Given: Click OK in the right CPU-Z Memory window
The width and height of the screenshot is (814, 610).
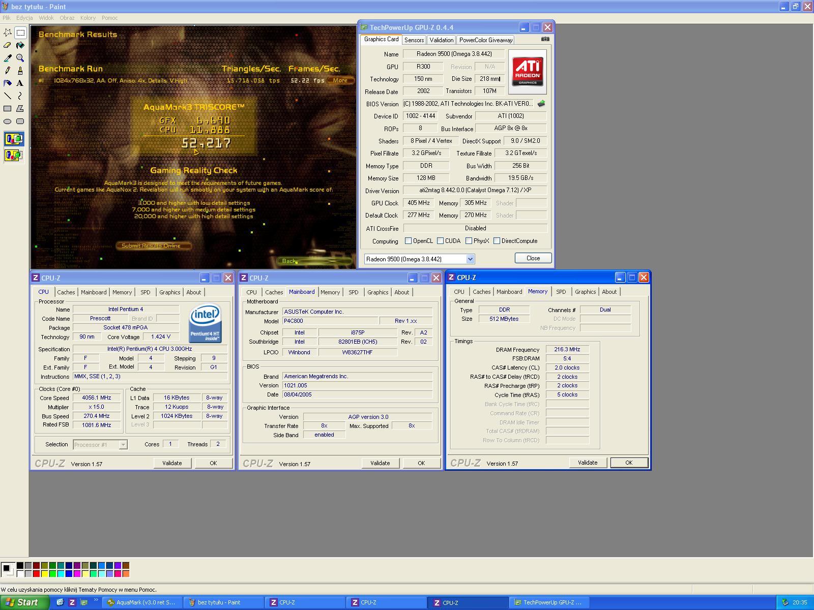Looking at the screenshot, I should [x=629, y=463].
